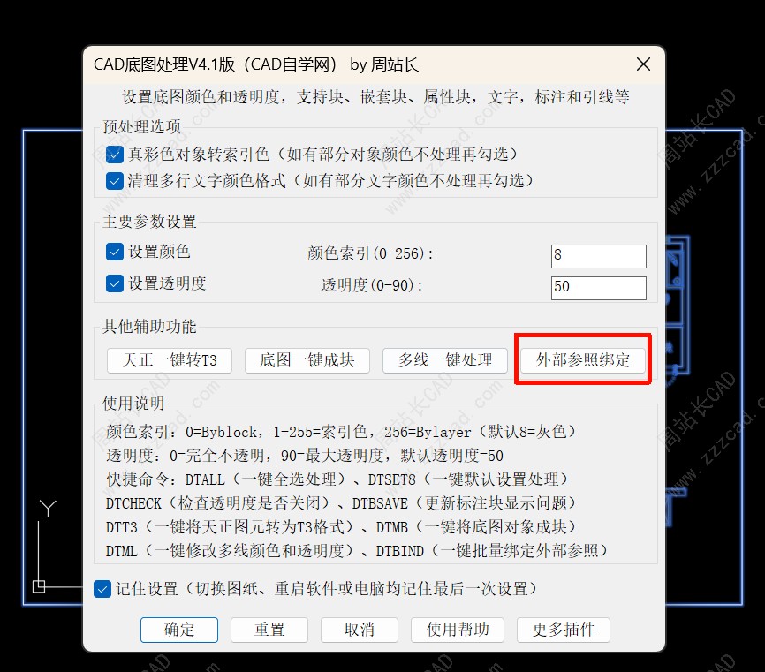Disable the 设置颜色 checkbox

(115, 252)
